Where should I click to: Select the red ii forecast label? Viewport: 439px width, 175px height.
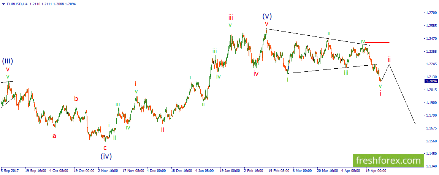389,59
